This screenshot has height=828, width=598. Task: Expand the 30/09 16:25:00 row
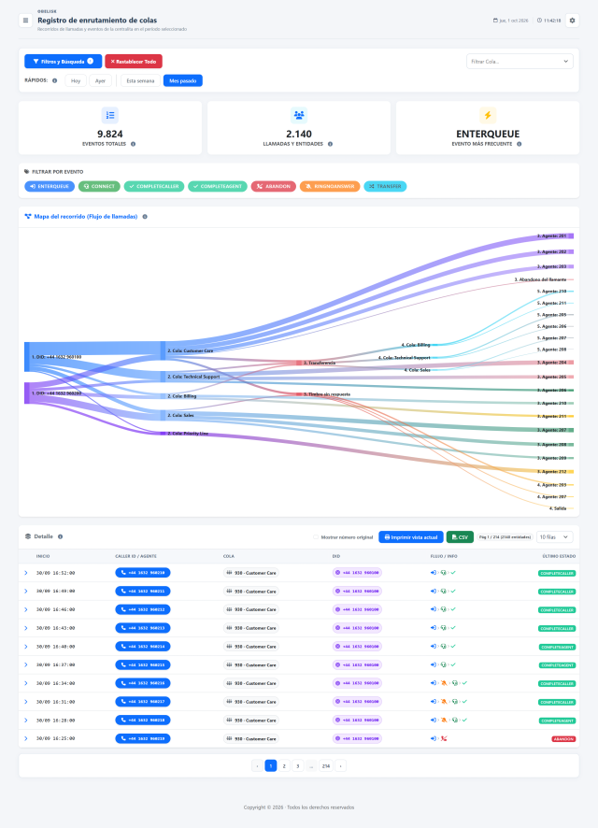(x=26, y=739)
